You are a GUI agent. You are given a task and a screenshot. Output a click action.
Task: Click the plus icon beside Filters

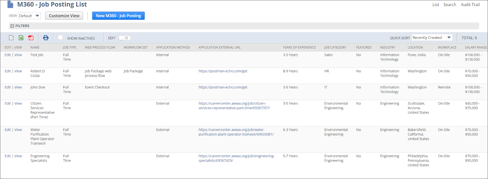coord(12,26)
